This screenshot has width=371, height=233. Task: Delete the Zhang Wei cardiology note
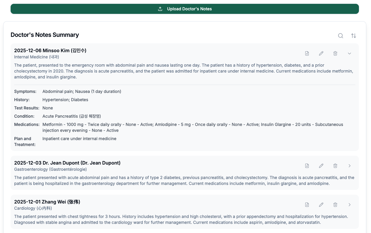tap(335, 205)
